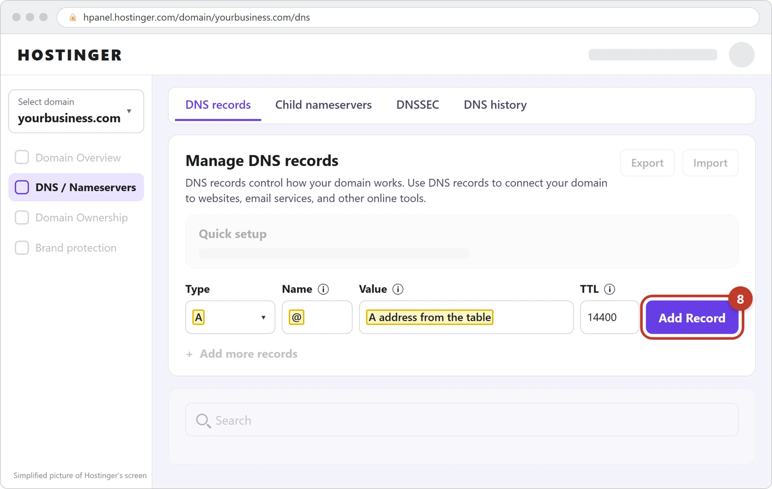Viewport: 772px width, 489px height.
Task: Open the Domain Ownership sidebar item
Action: (x=76, y=218)
